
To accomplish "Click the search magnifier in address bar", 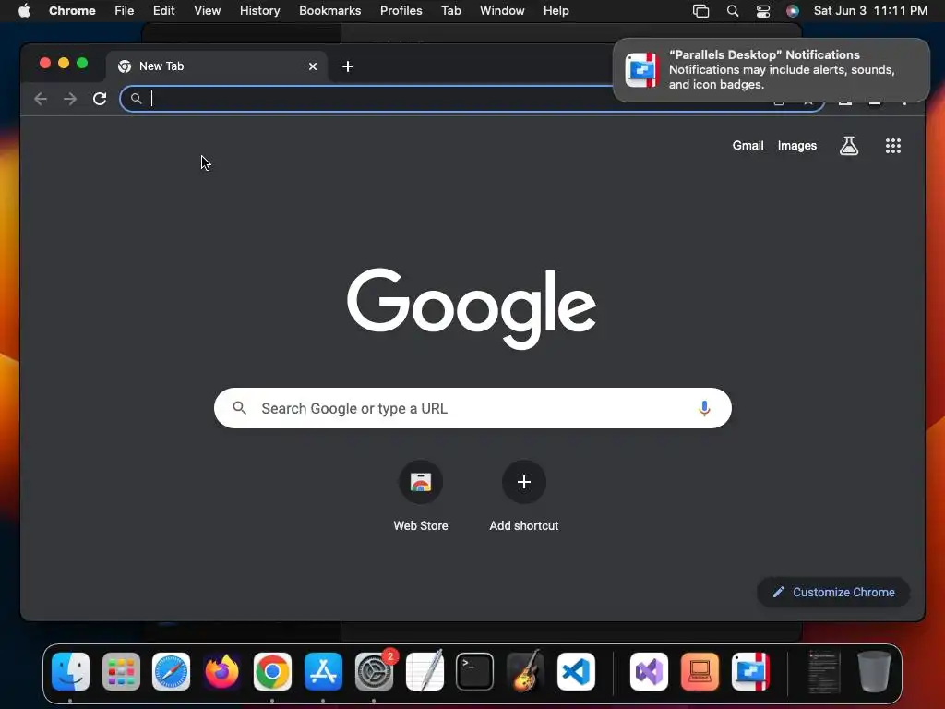I will pos(137,98).
